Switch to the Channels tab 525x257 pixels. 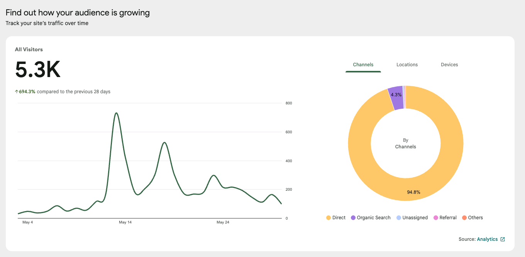[363, 64]
